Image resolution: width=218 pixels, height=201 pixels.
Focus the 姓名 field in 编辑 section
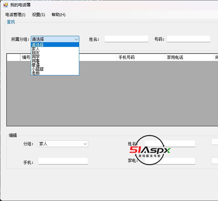tap(170, 144)
